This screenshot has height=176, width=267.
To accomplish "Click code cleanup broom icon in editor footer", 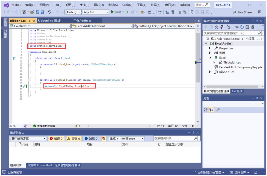I will [76, 126].
